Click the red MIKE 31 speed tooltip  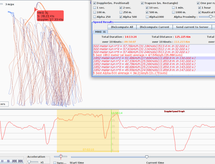[50, 16]
